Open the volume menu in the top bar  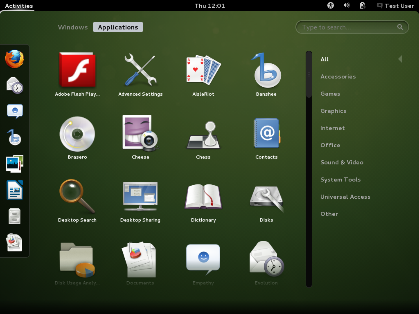click(x=347, y=5)
